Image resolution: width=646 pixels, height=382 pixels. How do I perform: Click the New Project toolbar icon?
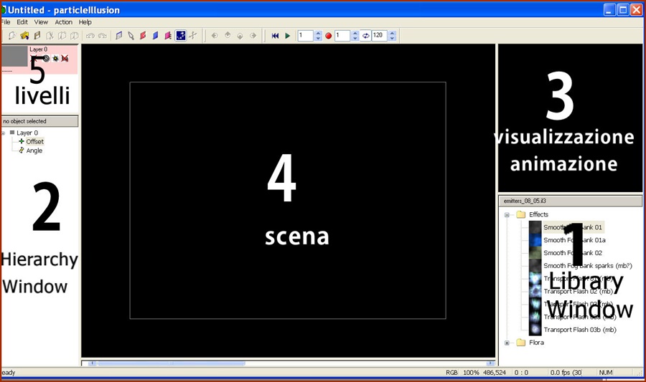[11, 36]
